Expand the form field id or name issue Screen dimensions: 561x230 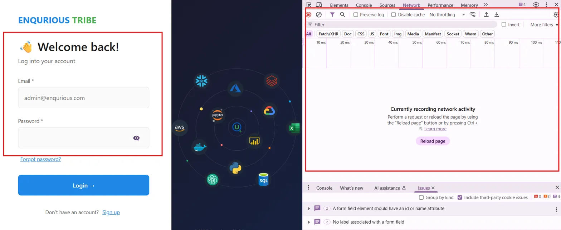309,209
